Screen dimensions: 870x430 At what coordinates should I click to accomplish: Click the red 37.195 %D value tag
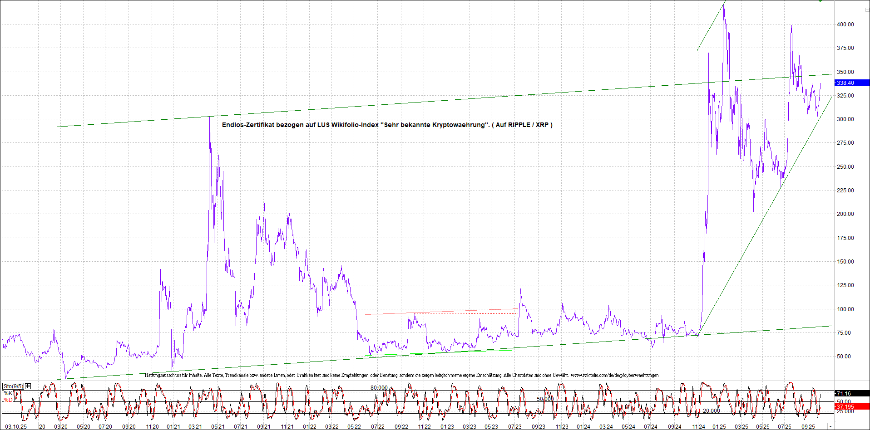(x=851, y=407)
